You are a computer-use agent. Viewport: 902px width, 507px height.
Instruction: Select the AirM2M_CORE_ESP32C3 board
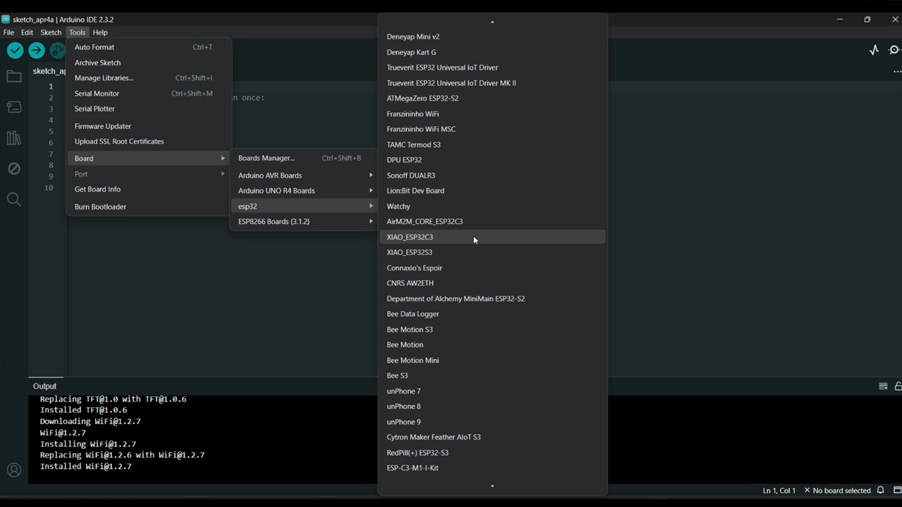pos(492,222)
